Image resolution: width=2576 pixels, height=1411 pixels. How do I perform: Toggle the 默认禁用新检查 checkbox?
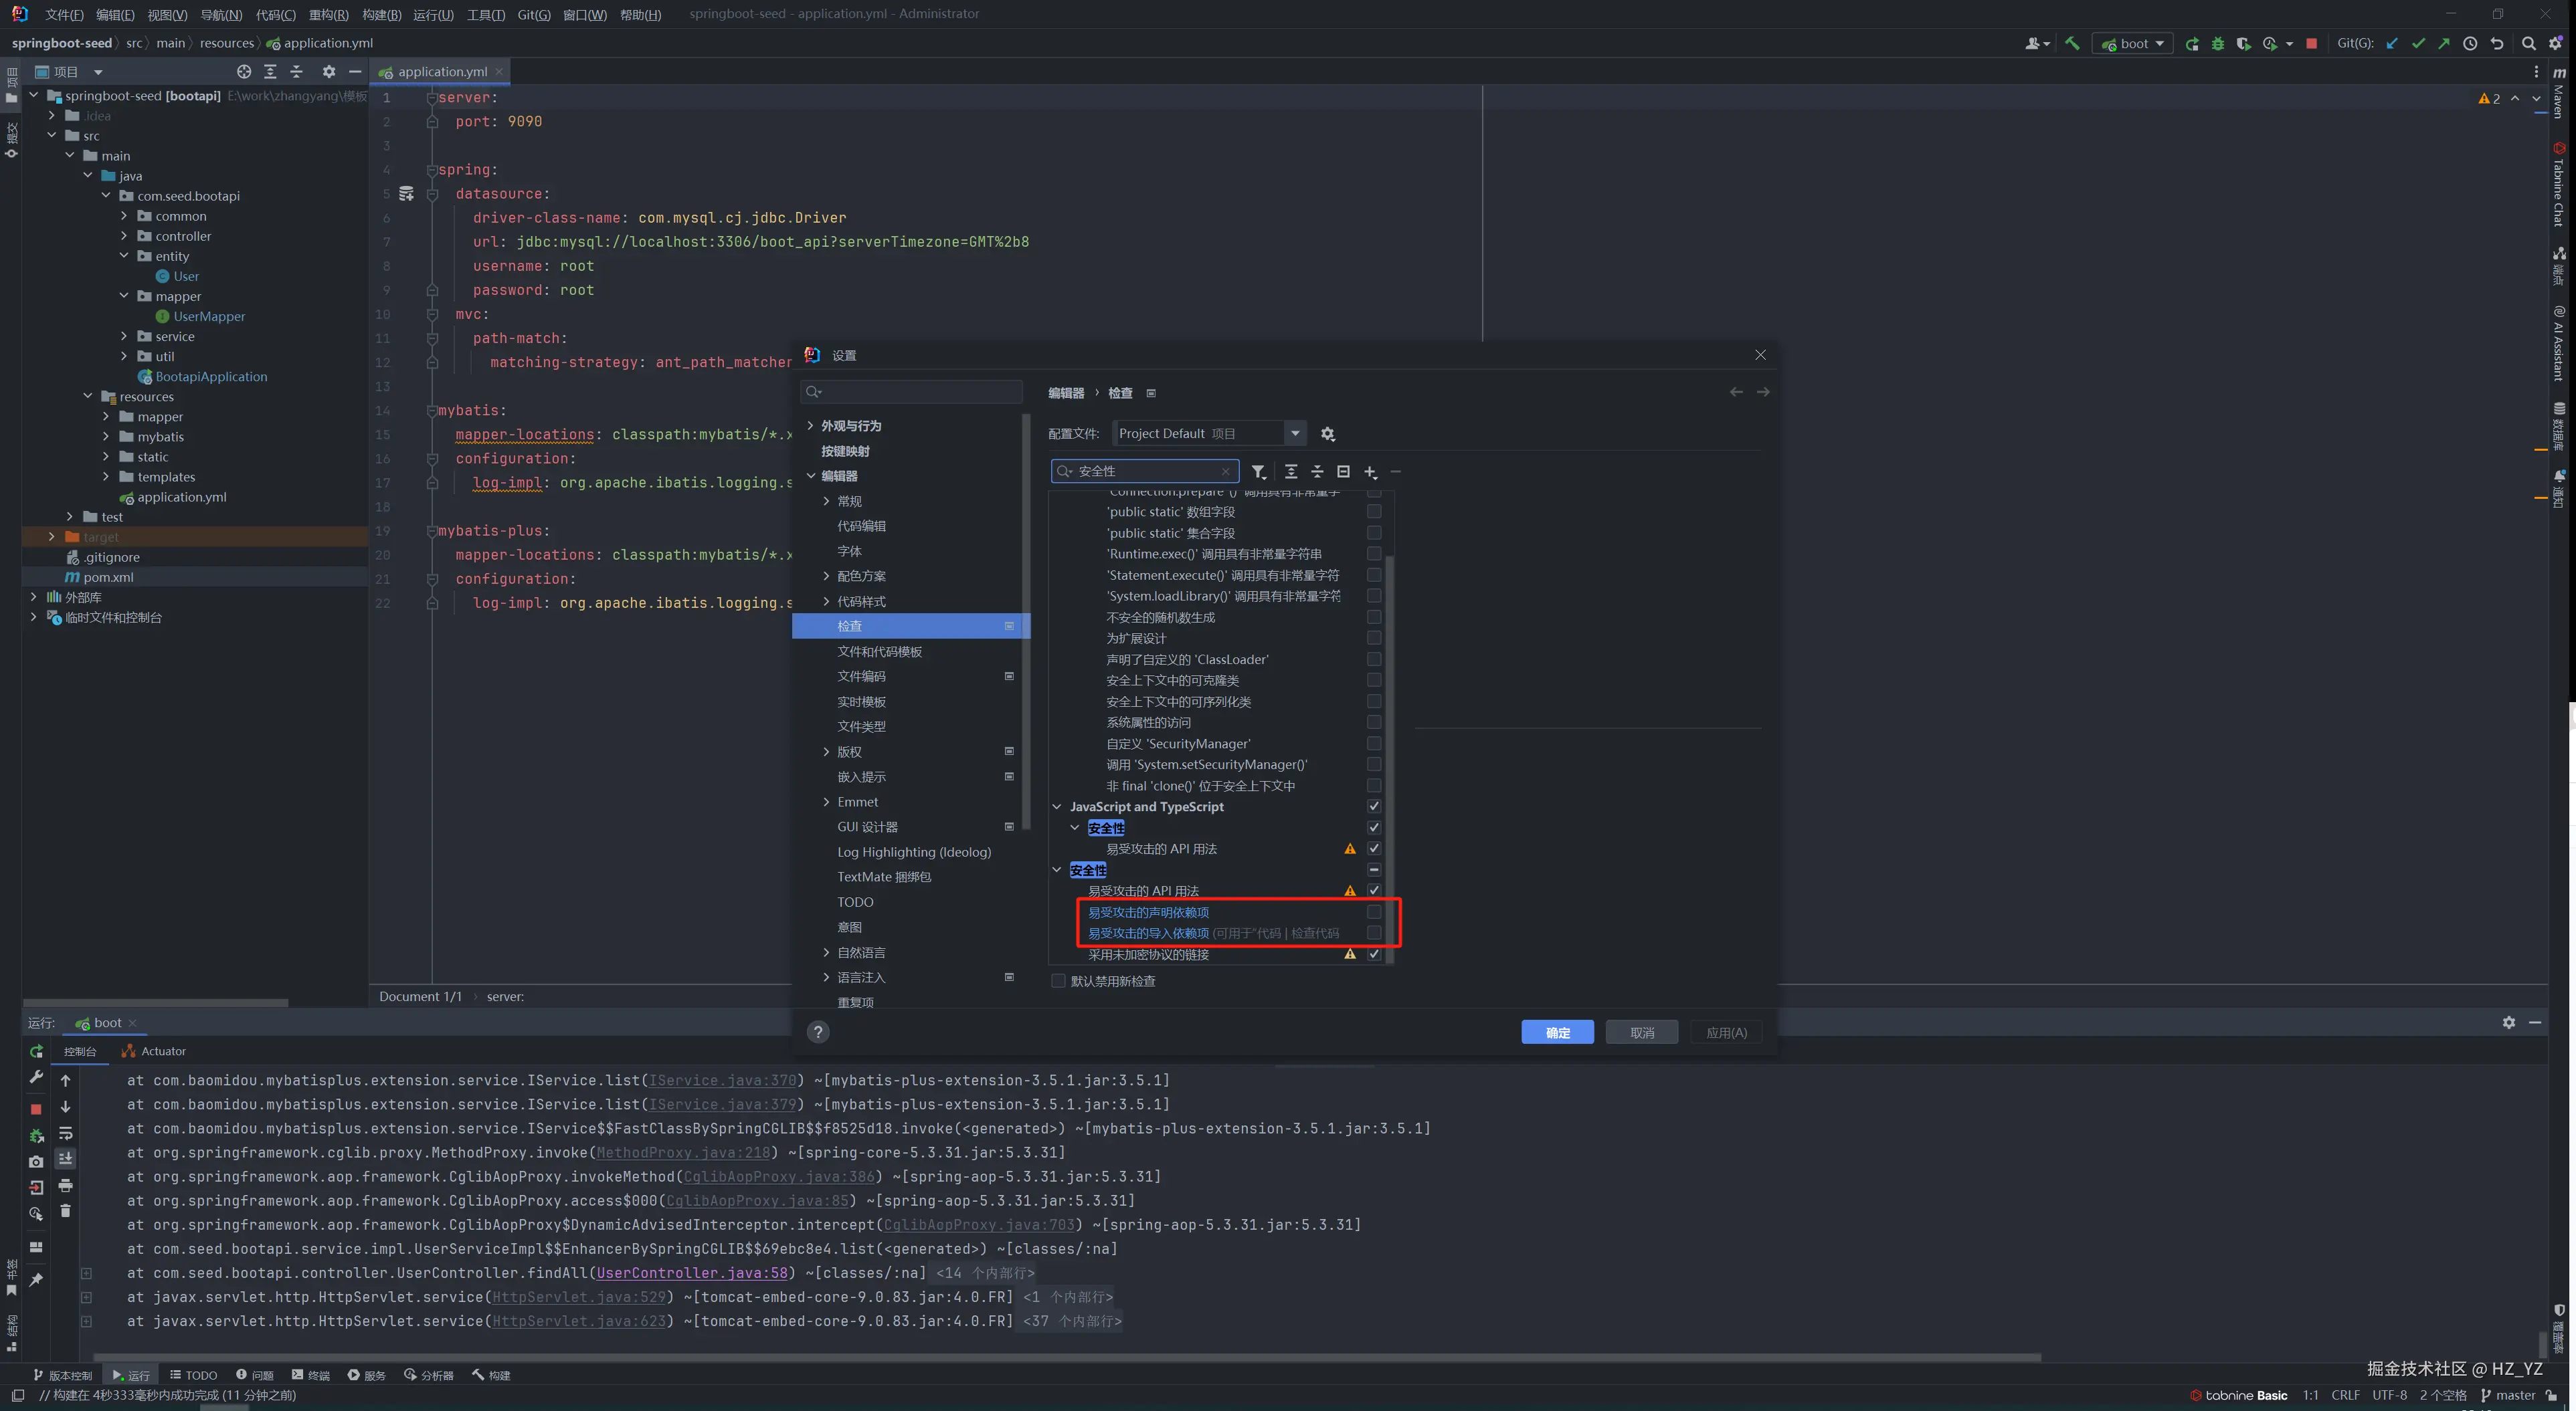pos(1058,981)
